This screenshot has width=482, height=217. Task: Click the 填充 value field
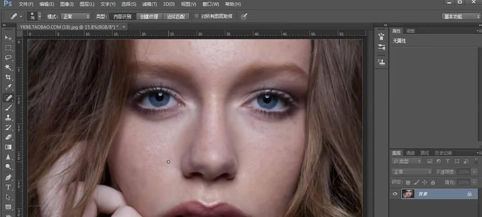pyautogui.click(x=465, y=182)
